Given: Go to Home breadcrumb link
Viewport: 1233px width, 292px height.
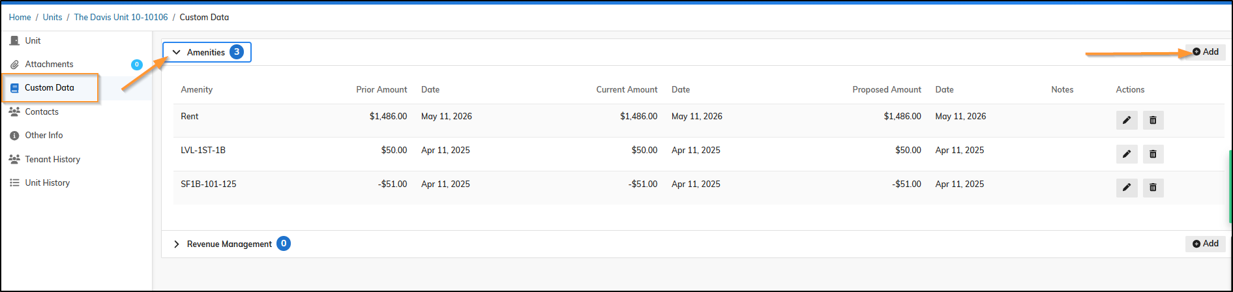Looking at the screenshot, I should [20, 17].
